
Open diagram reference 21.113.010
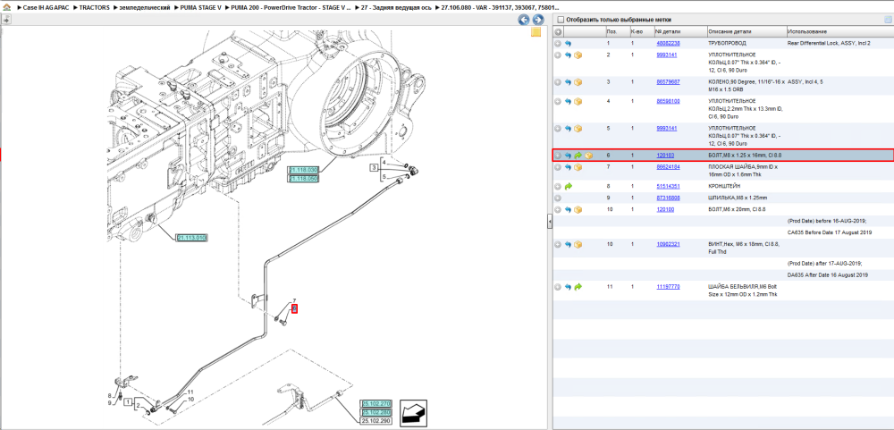[x=191, y=237]
